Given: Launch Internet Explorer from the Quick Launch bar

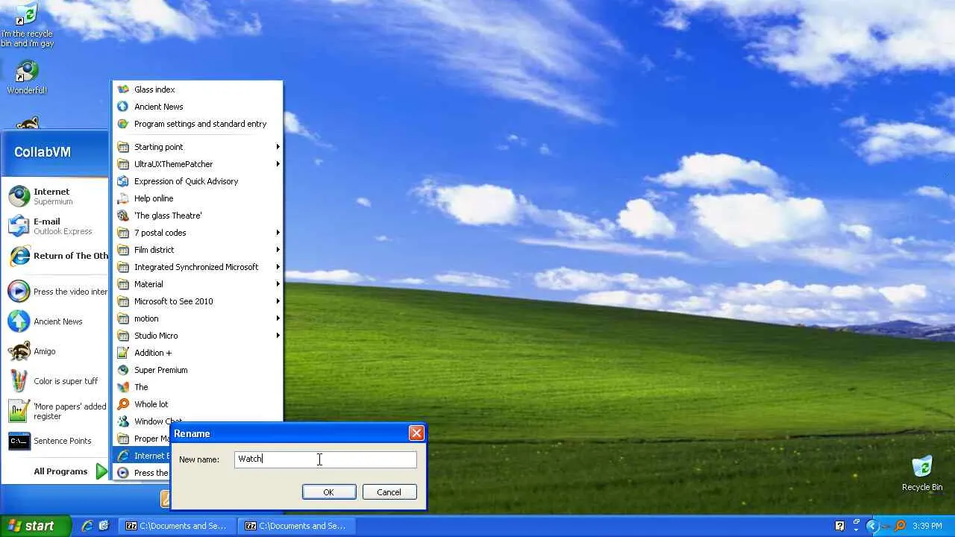Looking at the screenshot, I should pos(87,526).
